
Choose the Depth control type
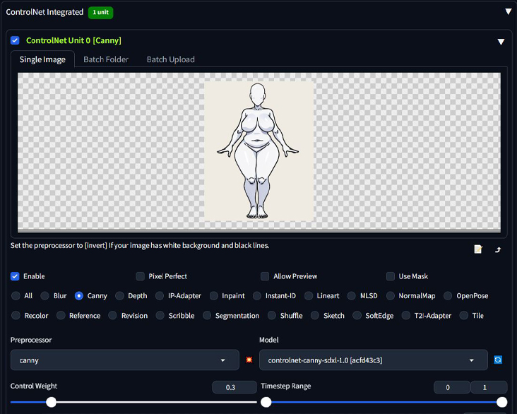[x=119, y=296]
